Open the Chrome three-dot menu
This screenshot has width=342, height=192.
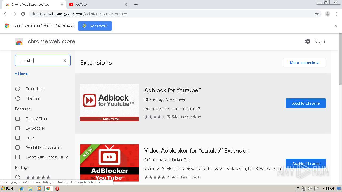tap(336, 14)
